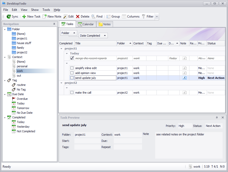Close the Task Preview panel

point(223,118)
